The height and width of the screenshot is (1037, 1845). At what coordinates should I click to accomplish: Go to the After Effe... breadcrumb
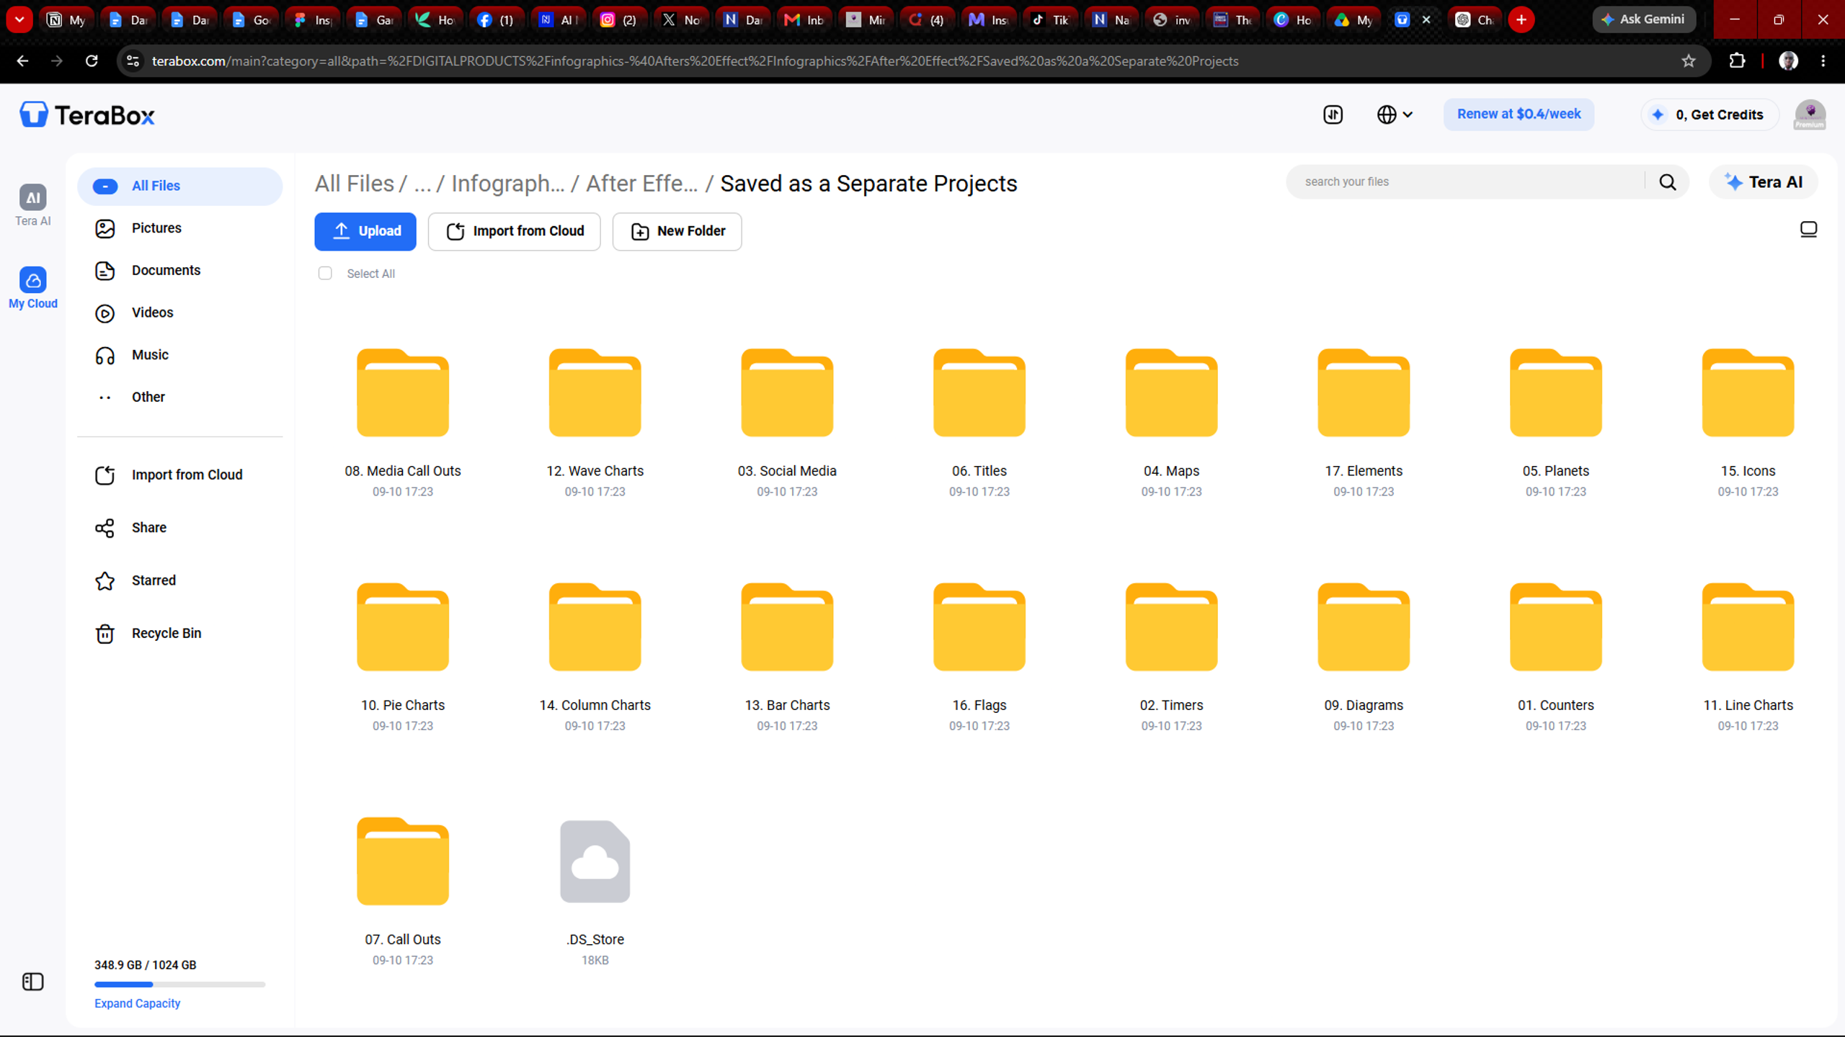coord(641,184)
